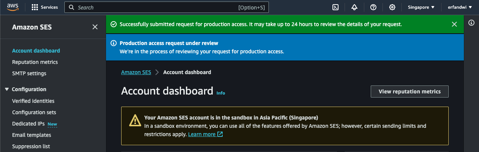Open the Singapore region dropdown
This screenshot has height=152, width=479.
(421, 7)
